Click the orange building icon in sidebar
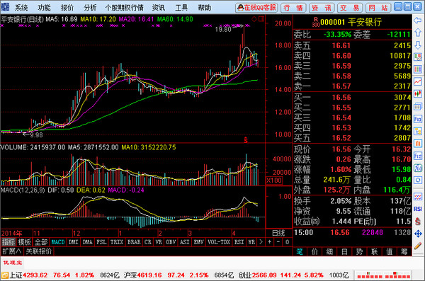The width and height of the screenshot is (425, 281). [418, 144]
